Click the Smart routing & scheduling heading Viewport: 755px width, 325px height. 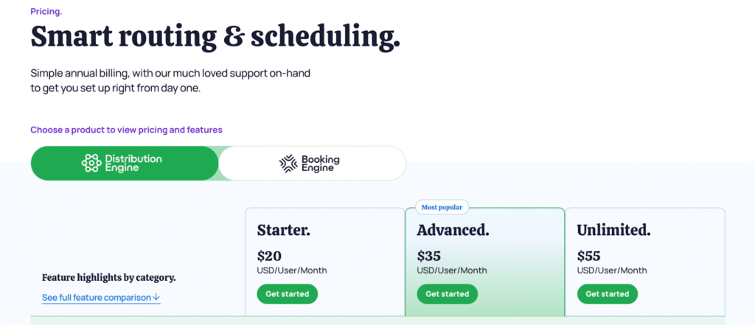(215, 36)
